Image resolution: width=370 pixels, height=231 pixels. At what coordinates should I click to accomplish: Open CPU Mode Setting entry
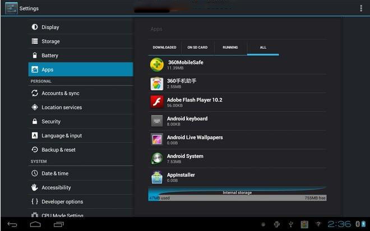click(81, 213)
